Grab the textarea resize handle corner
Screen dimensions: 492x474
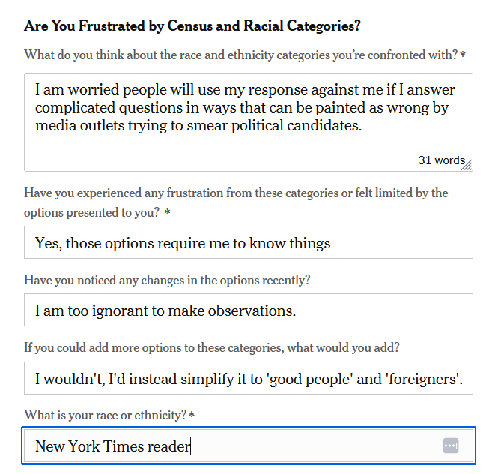point(467,166)
